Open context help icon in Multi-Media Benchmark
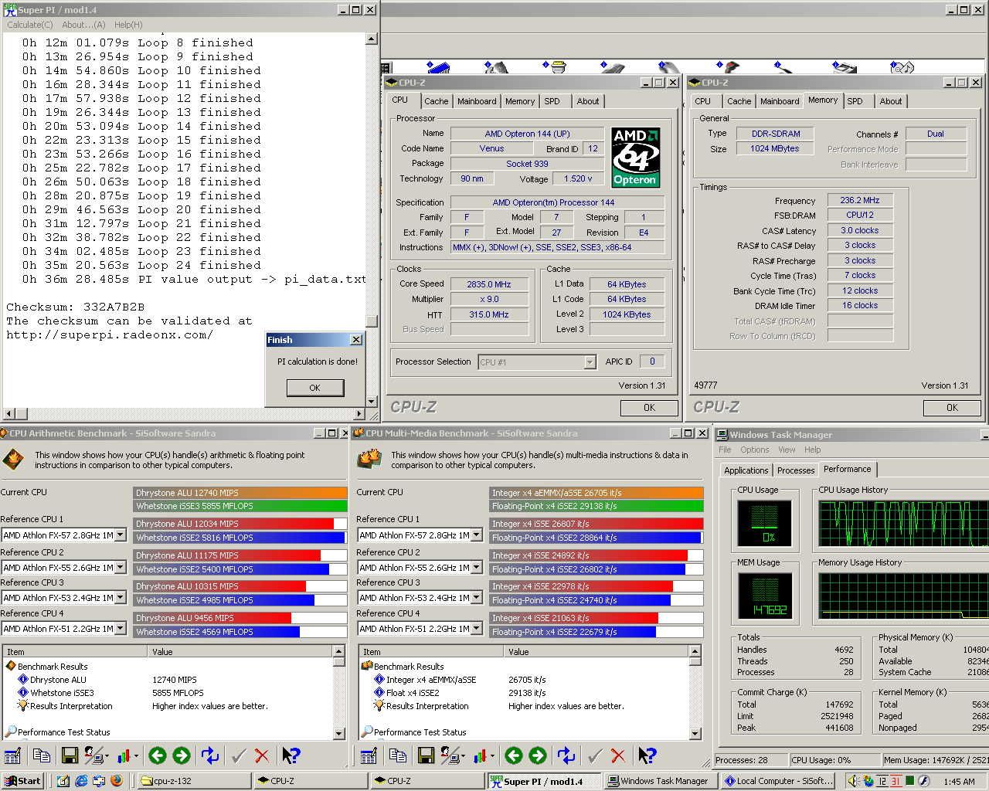This screenshot has width=989, height=791. (x=647, y=755)
